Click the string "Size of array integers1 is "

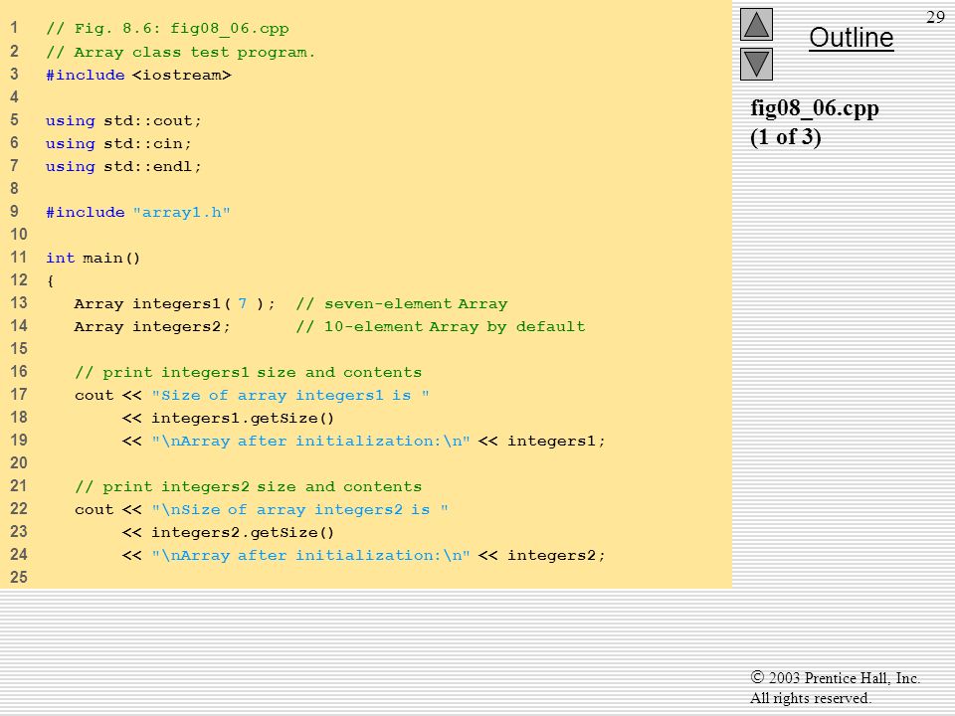pyautogui.click(x=290, y=395)
